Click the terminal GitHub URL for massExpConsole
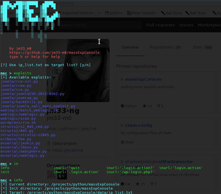This screenshot has height=194, width=221. 54,52
